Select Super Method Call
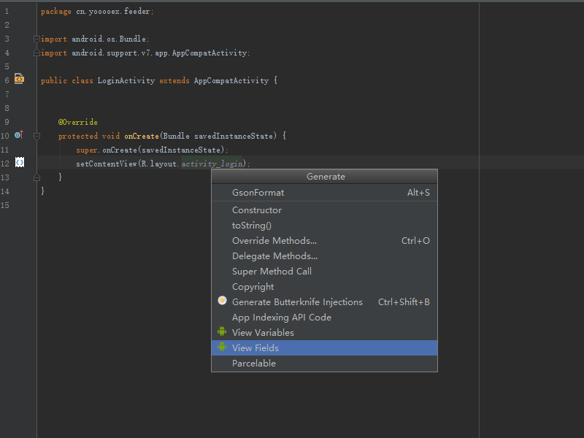The image size is (584, 438). (272, 271)
